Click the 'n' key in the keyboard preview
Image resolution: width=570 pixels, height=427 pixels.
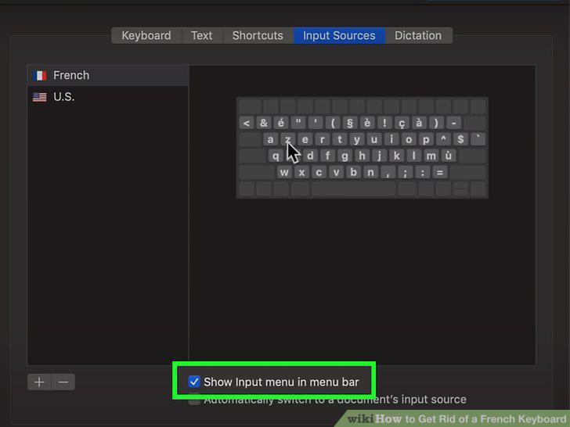click(370, 172)
